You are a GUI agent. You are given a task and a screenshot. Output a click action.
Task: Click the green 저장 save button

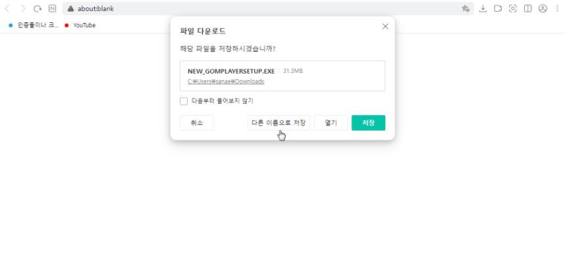point(368,123)
